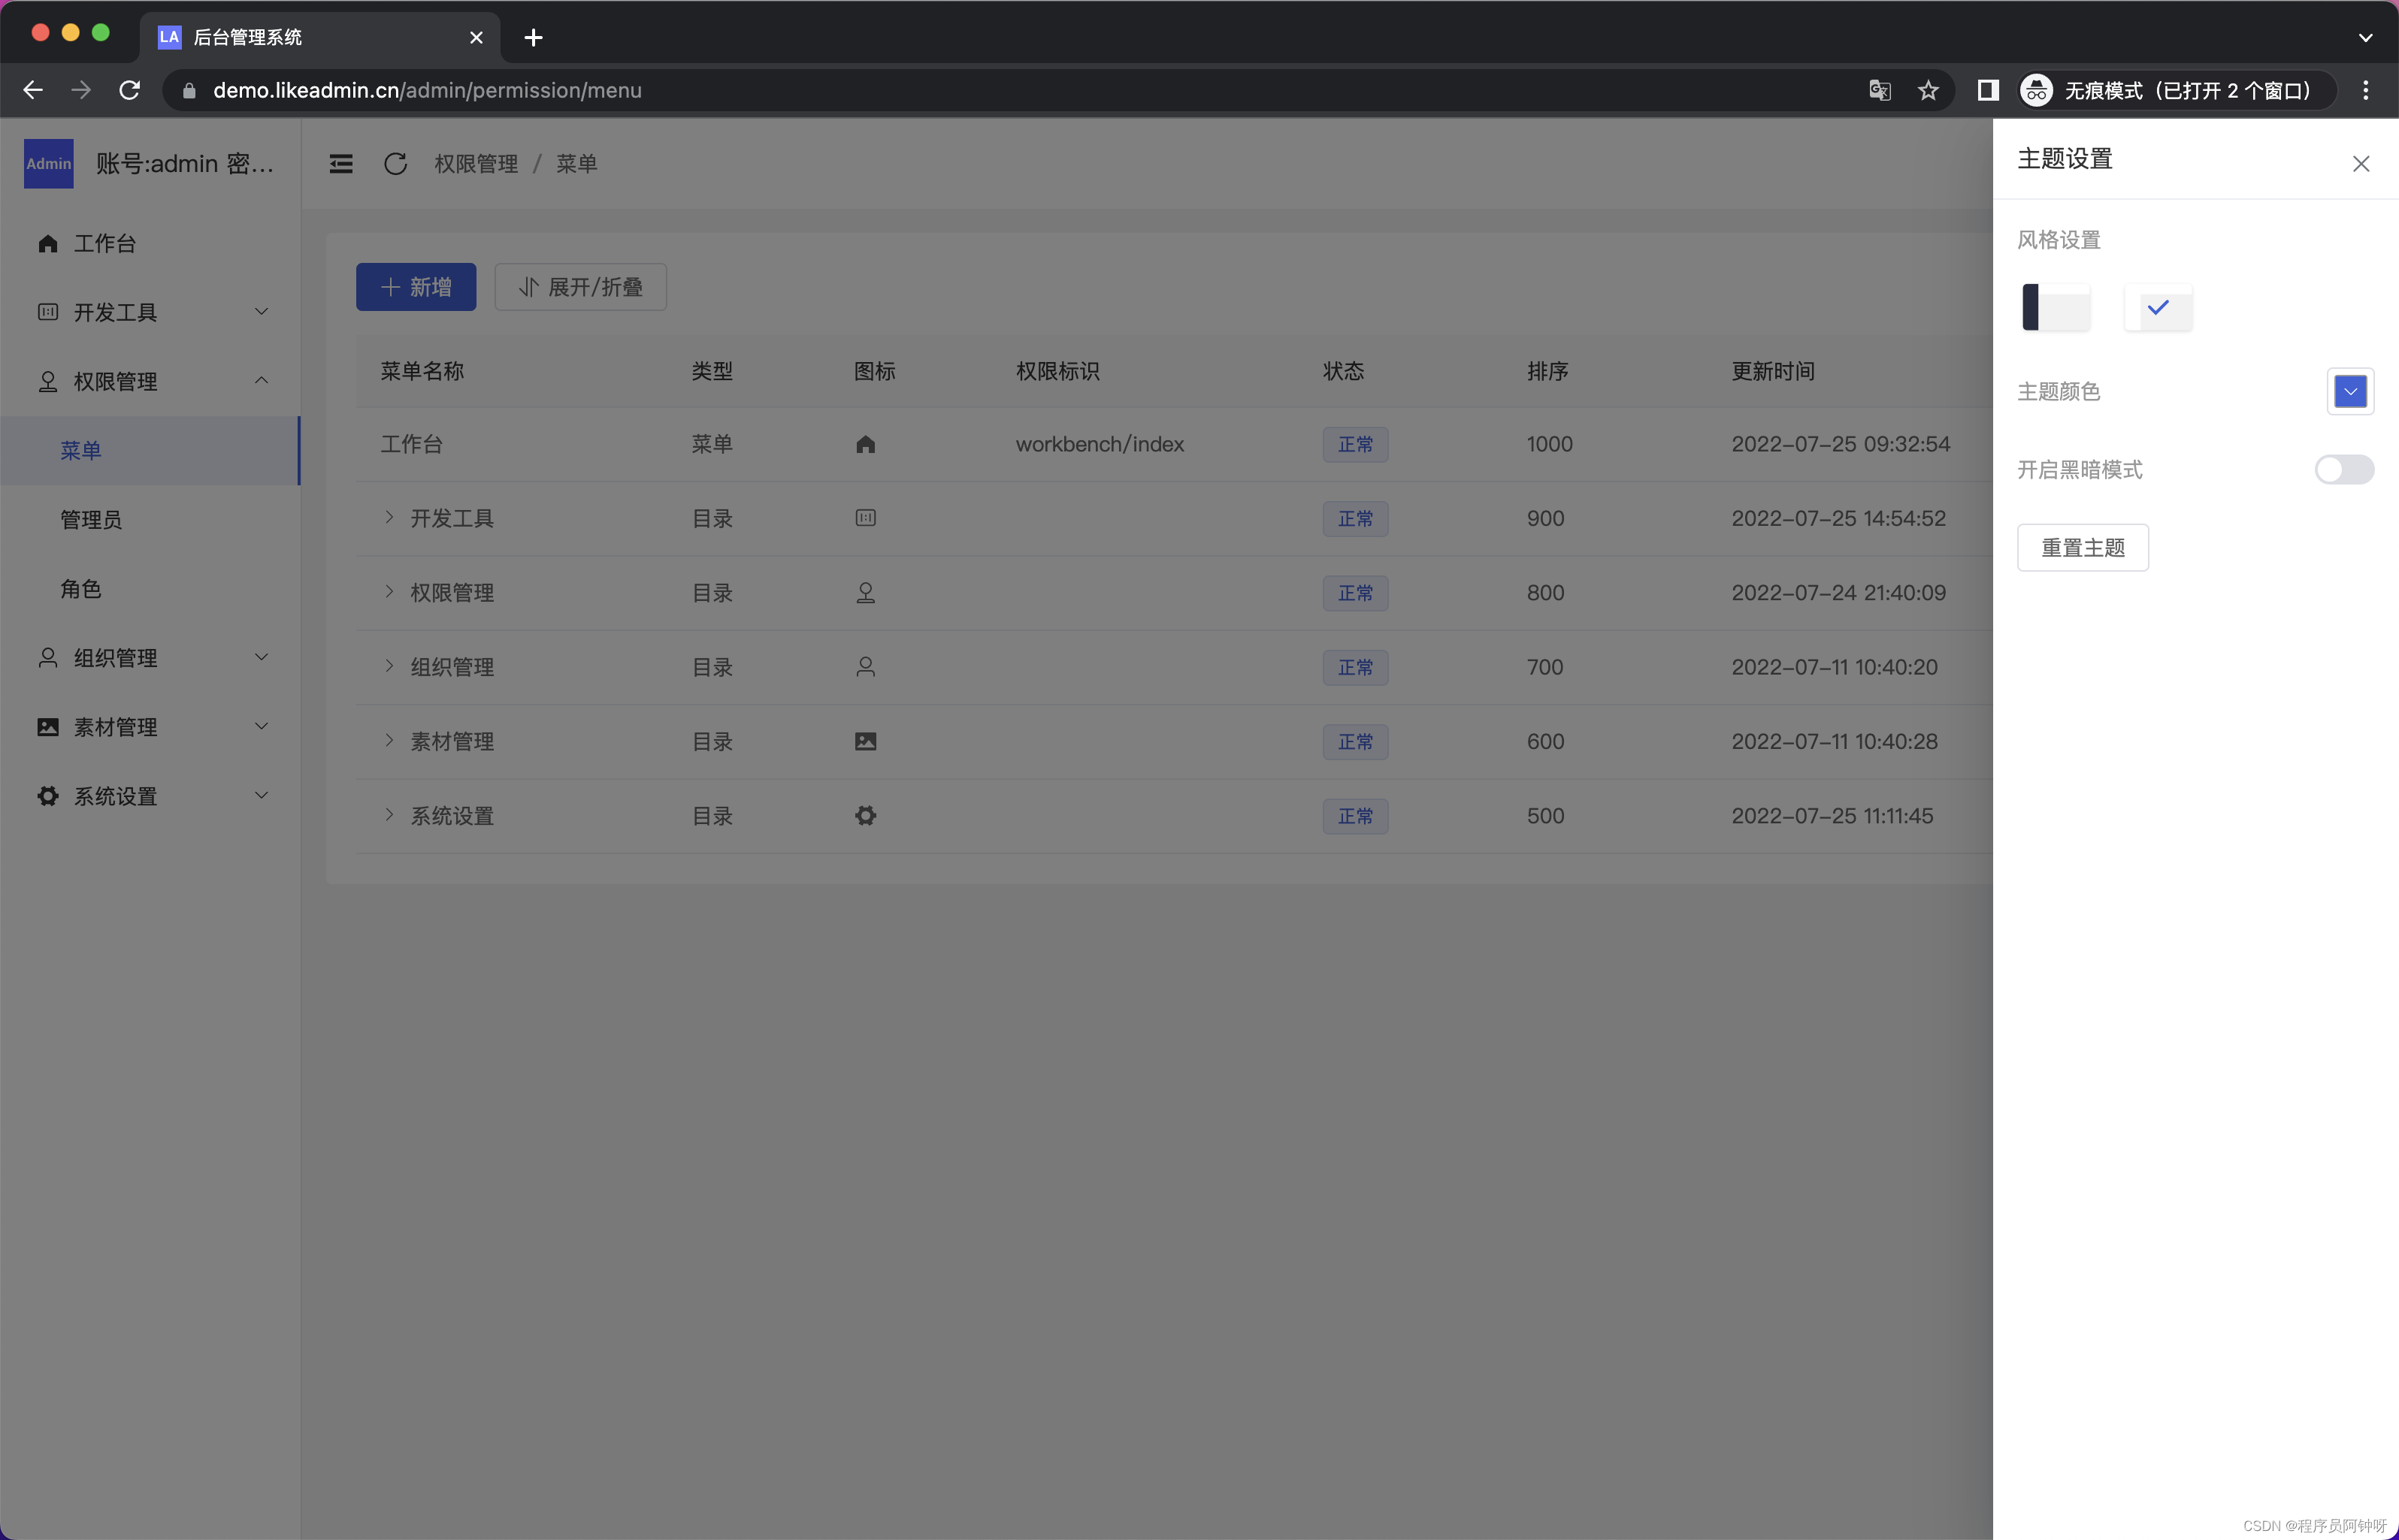Go back with the browser back arrow
The width and height of the screenshot is (2399, 1540).
pos(33,90)
